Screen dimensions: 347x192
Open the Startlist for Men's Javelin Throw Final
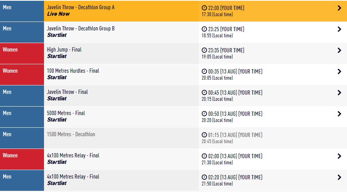coord(57,99)
